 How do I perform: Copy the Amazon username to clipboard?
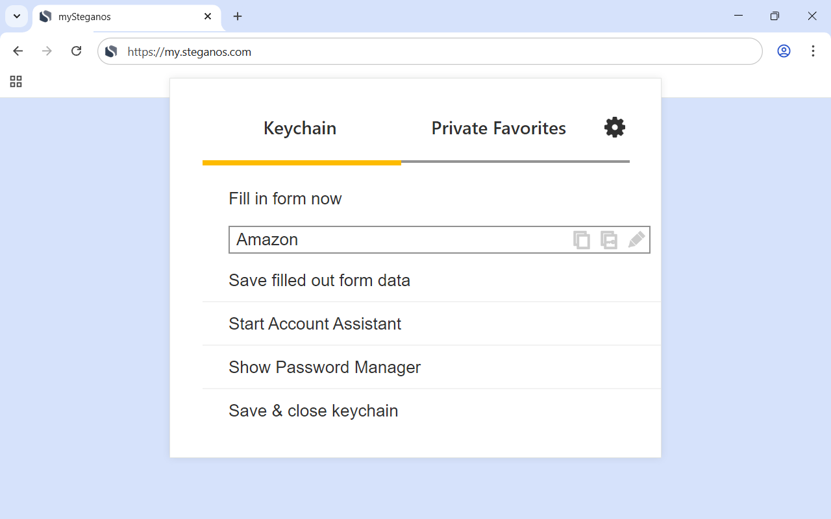(x=582, y=240)
